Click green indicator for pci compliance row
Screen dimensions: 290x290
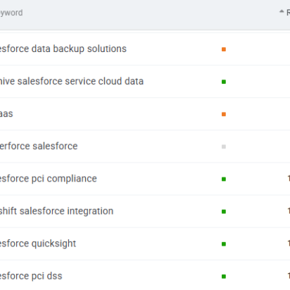[x=224, y=179]
